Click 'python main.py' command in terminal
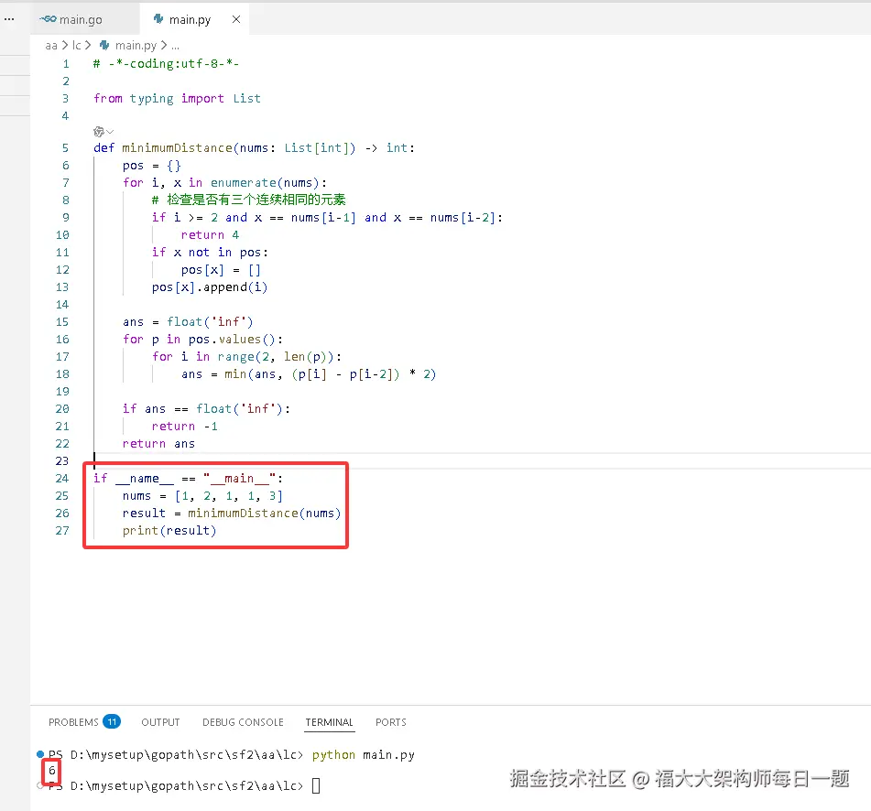871x811 pixels. pyautogui.click(x=364, y=755)
